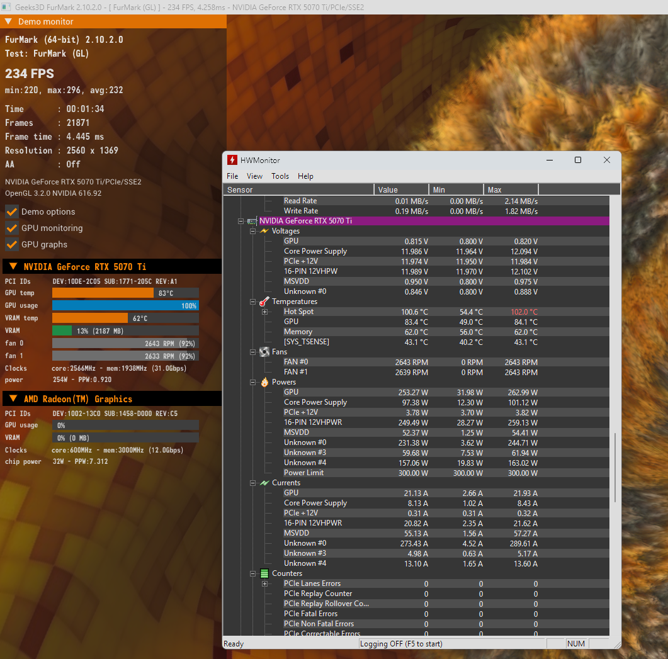
Task: Click the HWMonitor vertical scrollbar thumb
Action: (614, 467)
